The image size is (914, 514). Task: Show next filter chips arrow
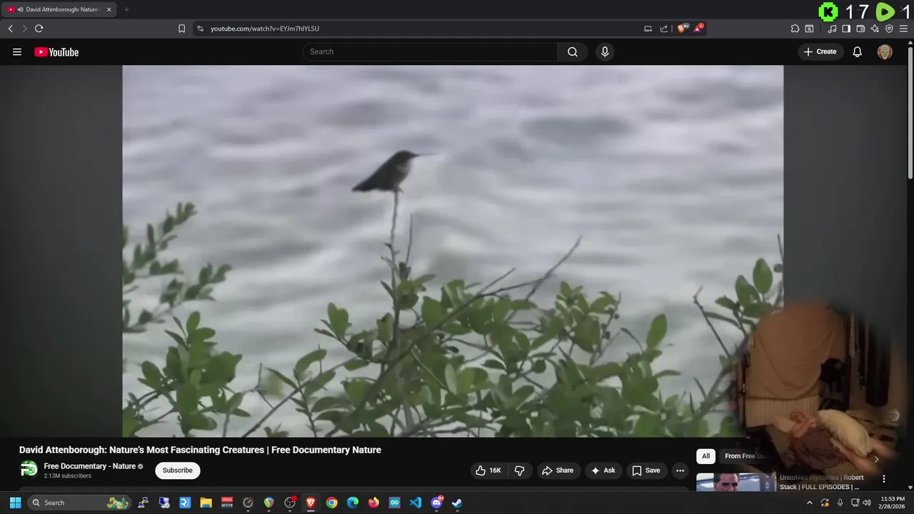876,458
